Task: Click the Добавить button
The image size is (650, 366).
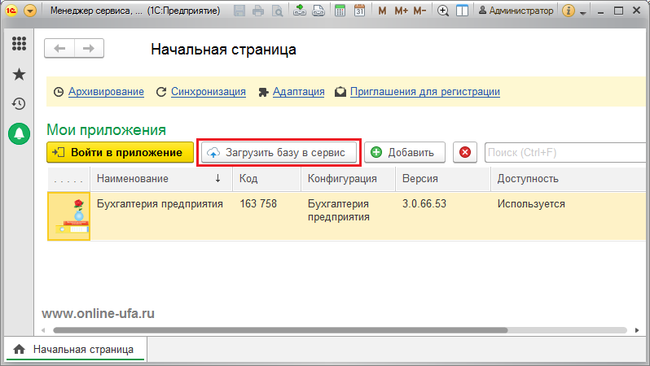Action: [x=405, y=152]
